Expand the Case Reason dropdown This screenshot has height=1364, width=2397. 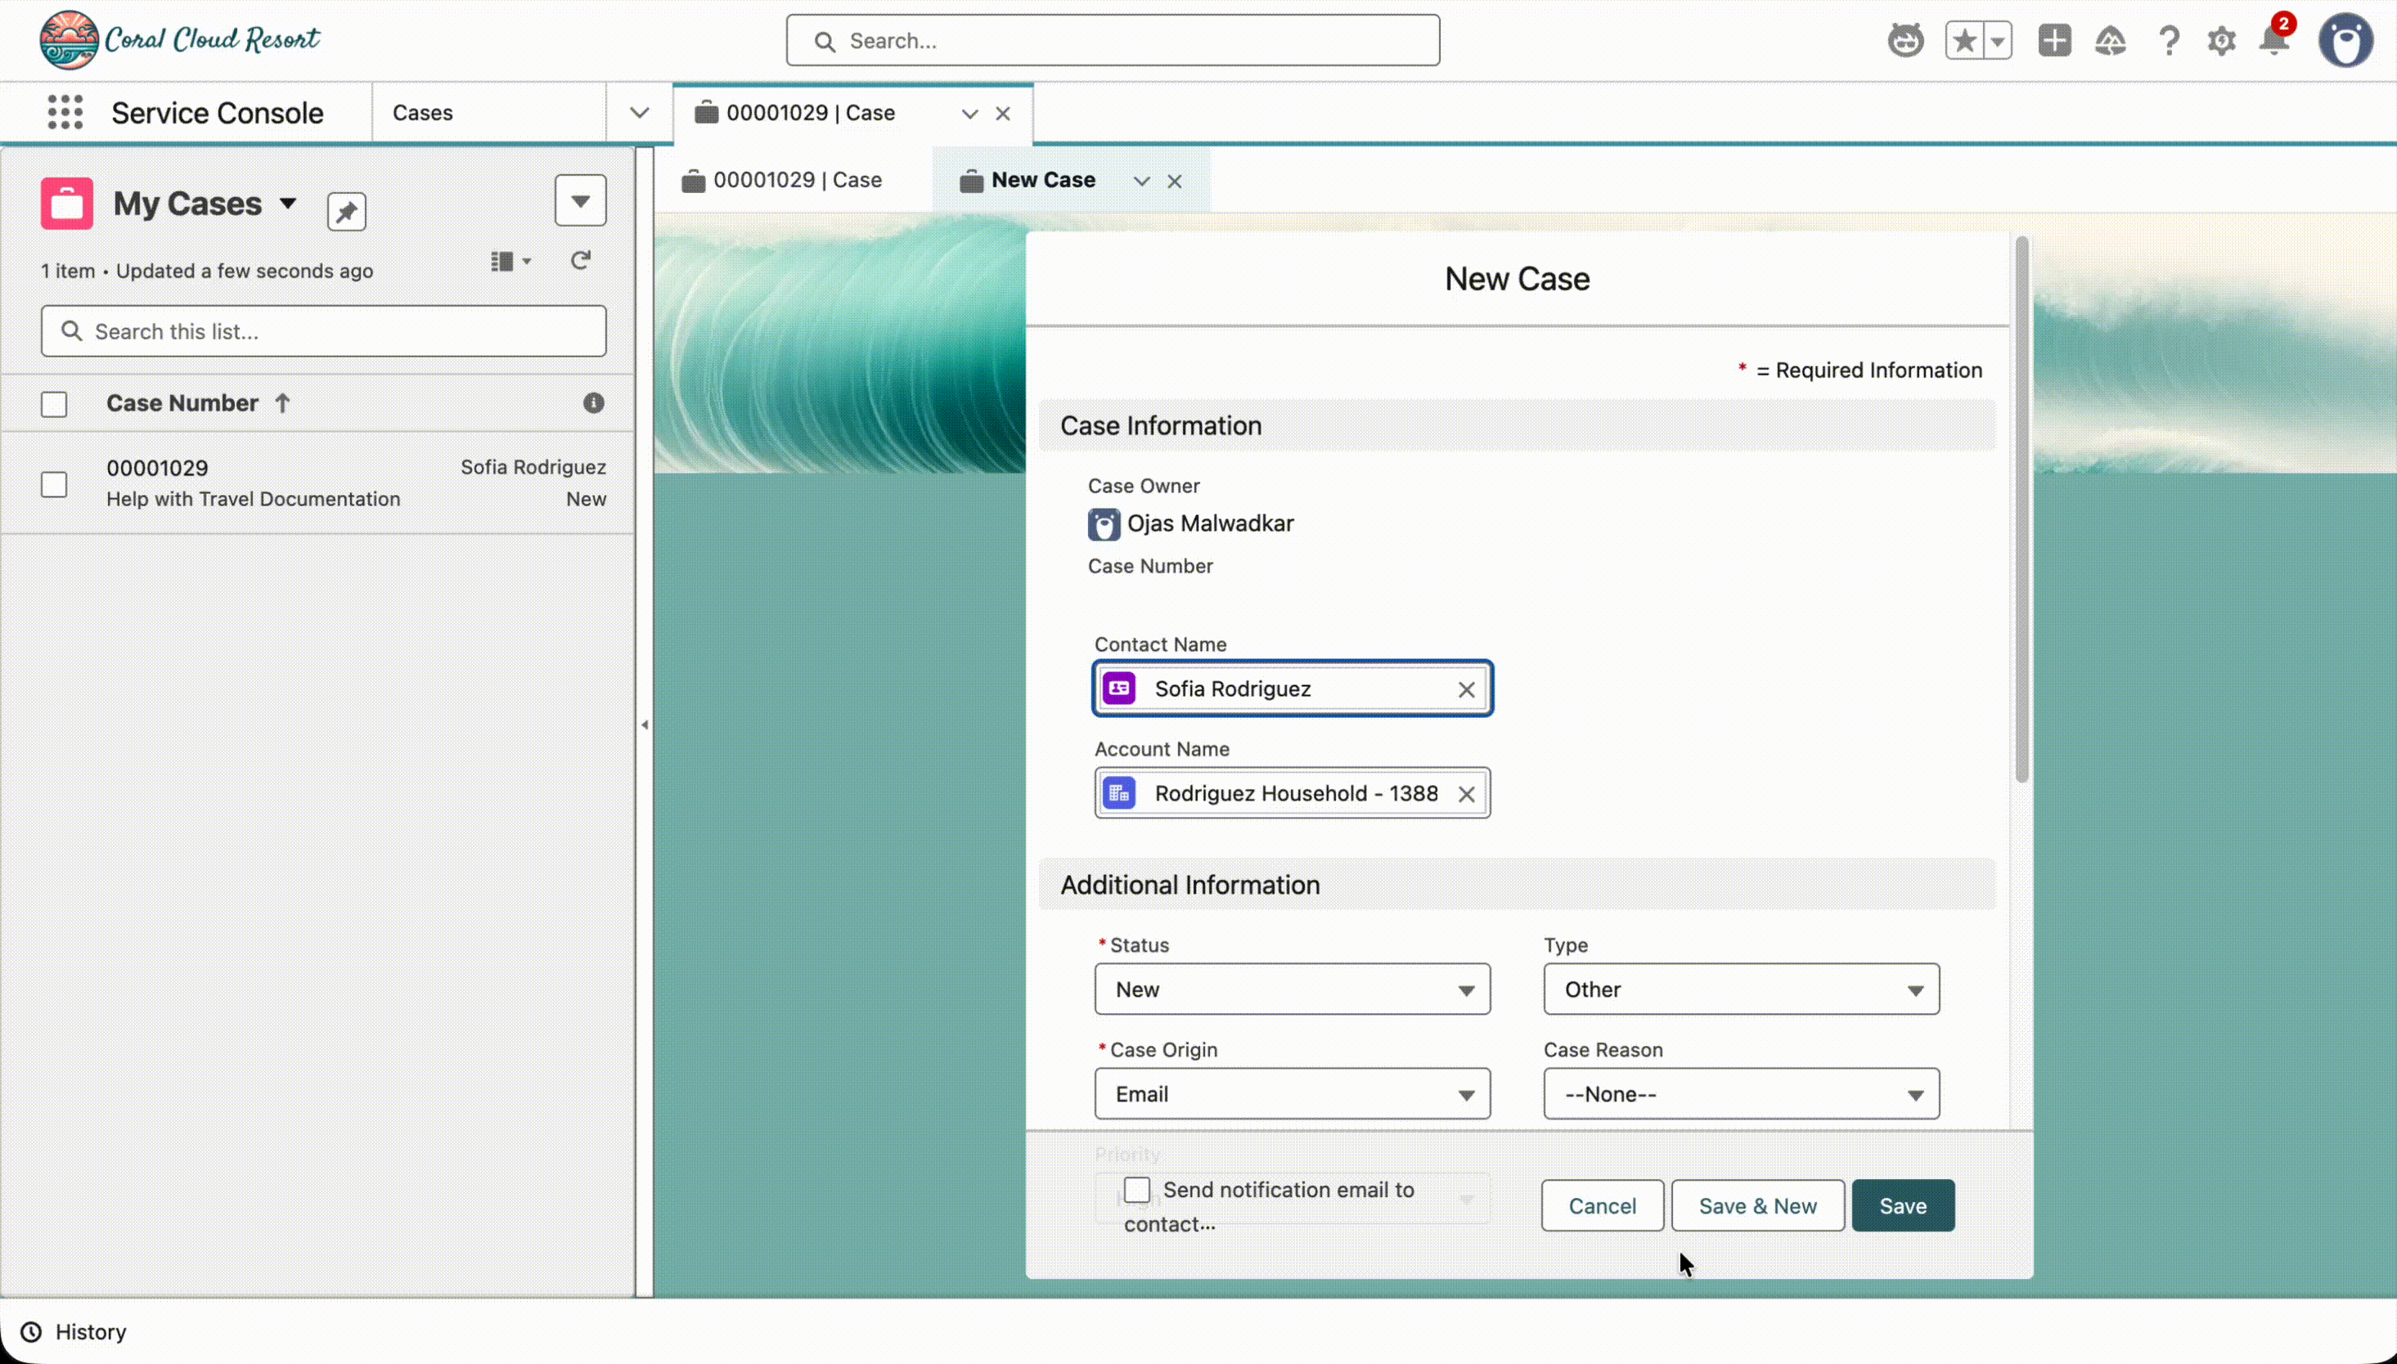1740,1094
